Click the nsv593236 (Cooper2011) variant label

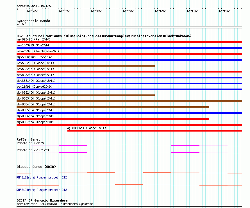click(x=35, y=63)
